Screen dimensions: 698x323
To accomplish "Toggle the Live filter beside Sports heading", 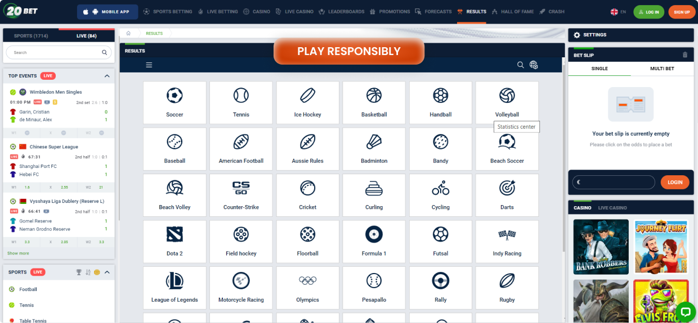I will [38, 272].
